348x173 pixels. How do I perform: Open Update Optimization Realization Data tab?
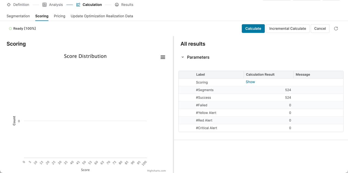102,16
